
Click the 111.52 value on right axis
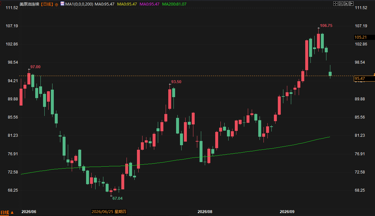361,7
